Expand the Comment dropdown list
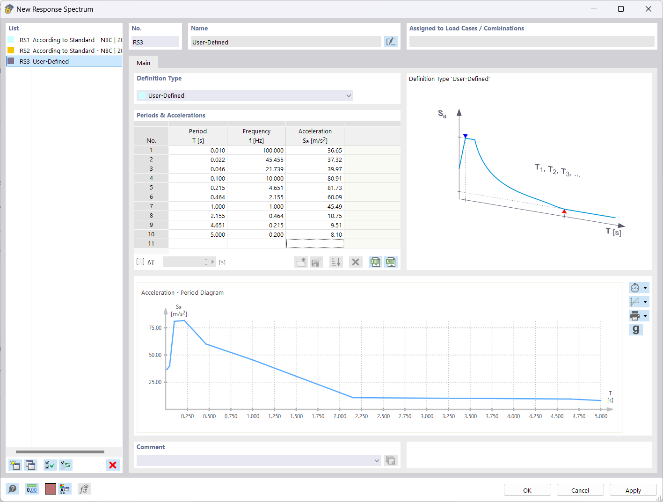The image size is (663, 502). [x=377, y=460]
